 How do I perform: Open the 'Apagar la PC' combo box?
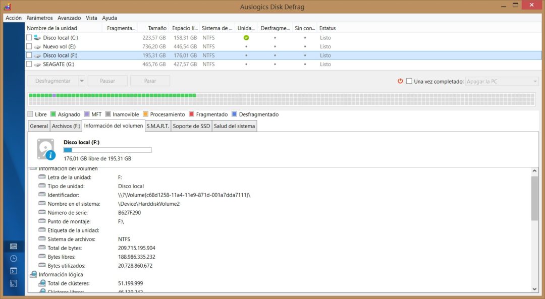click(x=502, y=81)
